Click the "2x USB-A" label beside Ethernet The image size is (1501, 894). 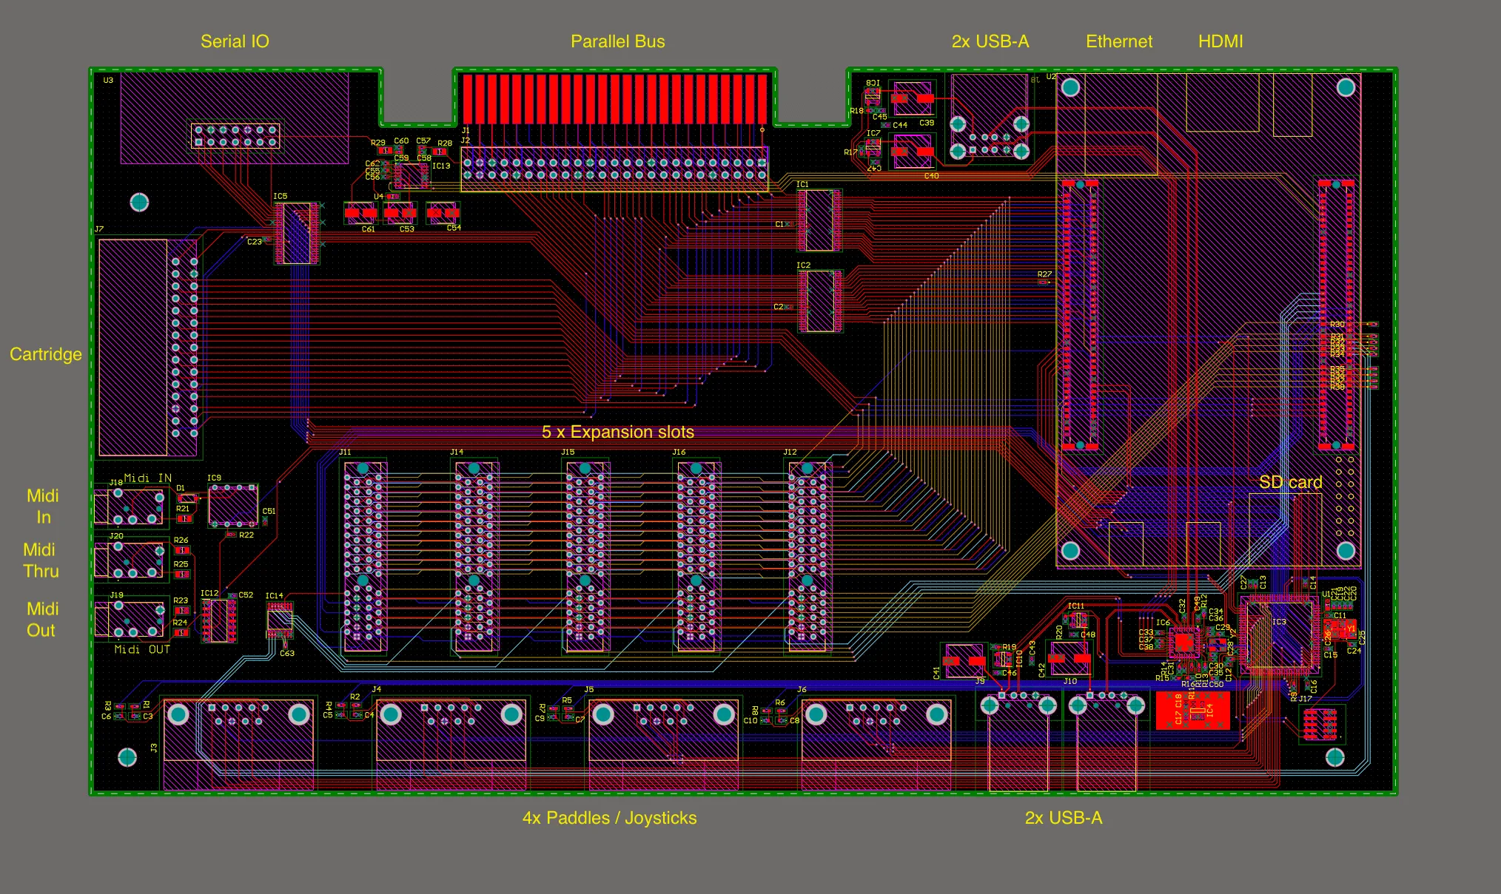[x=990, y=41]
